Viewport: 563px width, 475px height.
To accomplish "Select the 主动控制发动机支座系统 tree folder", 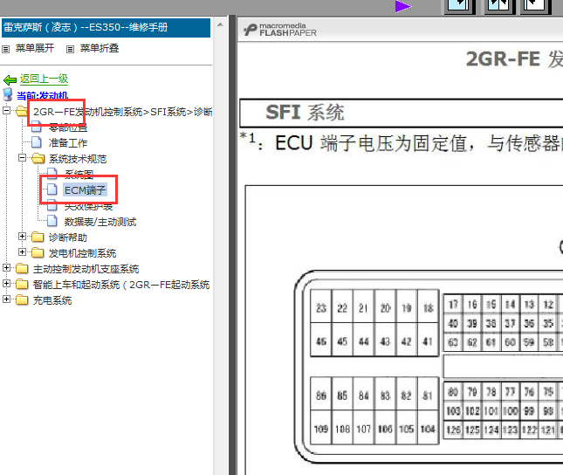I will [x=86, y=269].
